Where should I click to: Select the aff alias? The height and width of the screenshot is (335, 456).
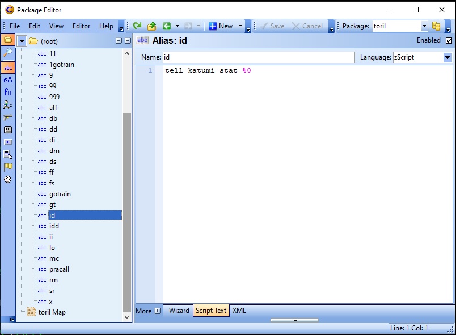53,108
